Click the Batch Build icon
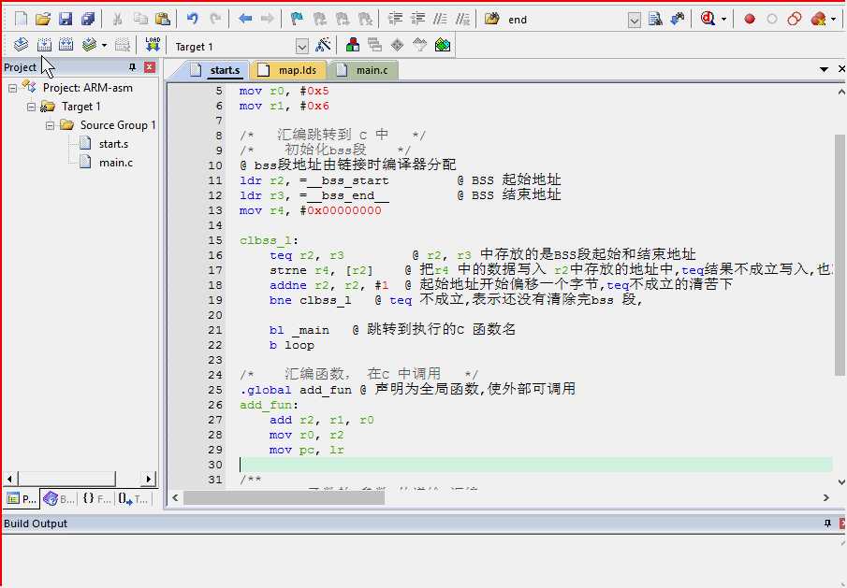Viewport: 847px width, 588px height. 89,45
